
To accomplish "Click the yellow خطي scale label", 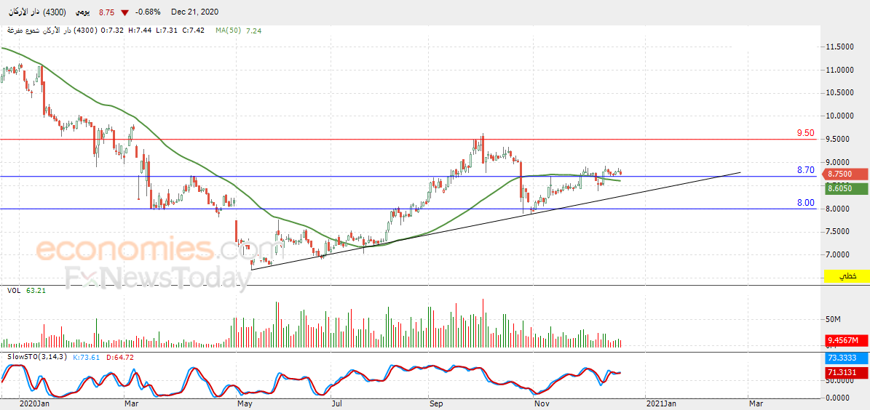I will pos(846,276).
